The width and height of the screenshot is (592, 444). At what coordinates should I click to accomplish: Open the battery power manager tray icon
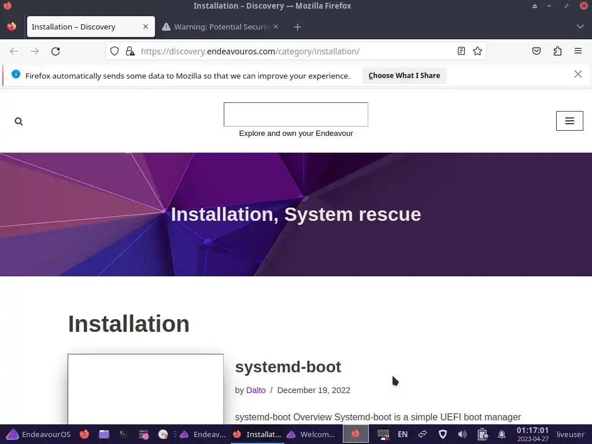click(482, 434)
